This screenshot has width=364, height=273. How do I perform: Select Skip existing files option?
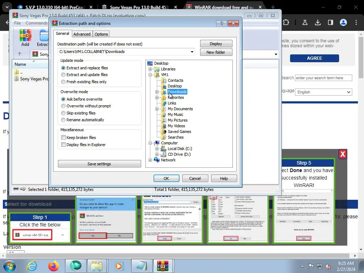[x=63, y=113]
